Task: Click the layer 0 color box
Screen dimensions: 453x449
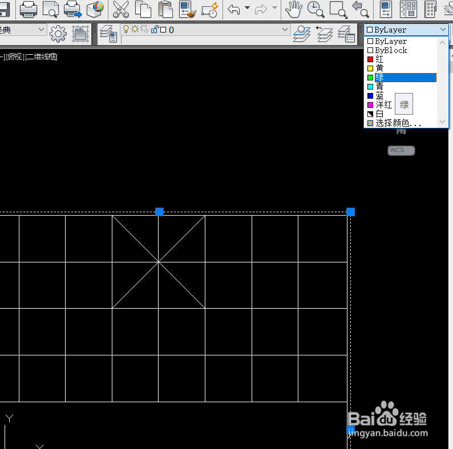Action: [x=163, y=30]
